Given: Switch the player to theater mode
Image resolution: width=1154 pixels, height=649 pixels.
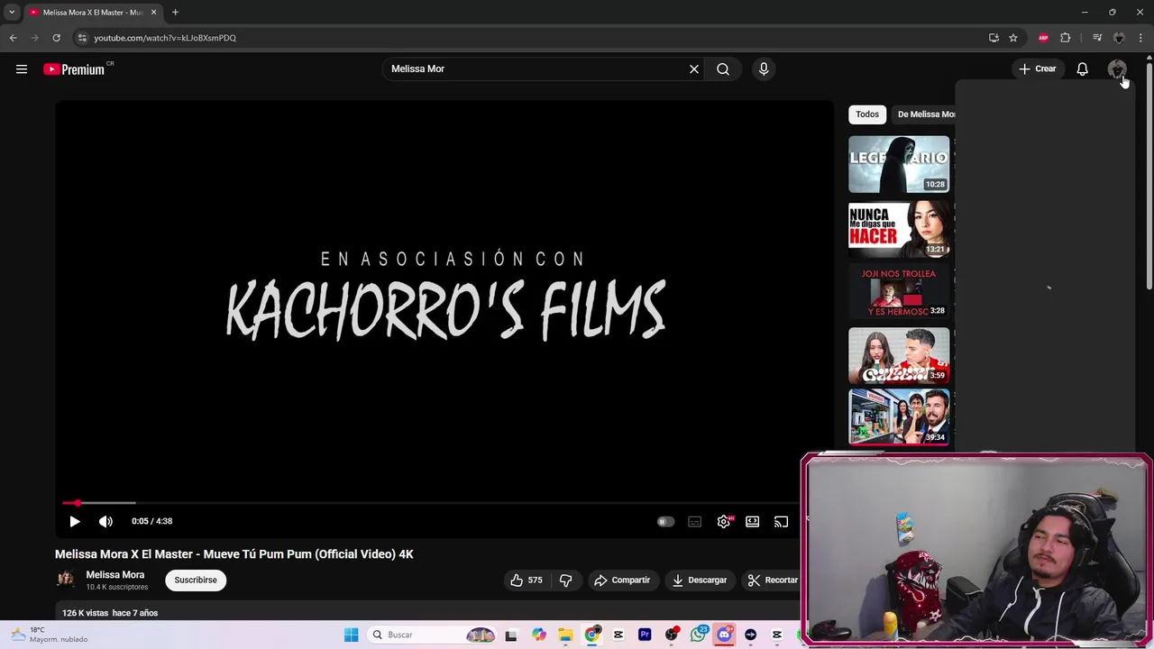Looking at the screenshot, I should (753, 521).
